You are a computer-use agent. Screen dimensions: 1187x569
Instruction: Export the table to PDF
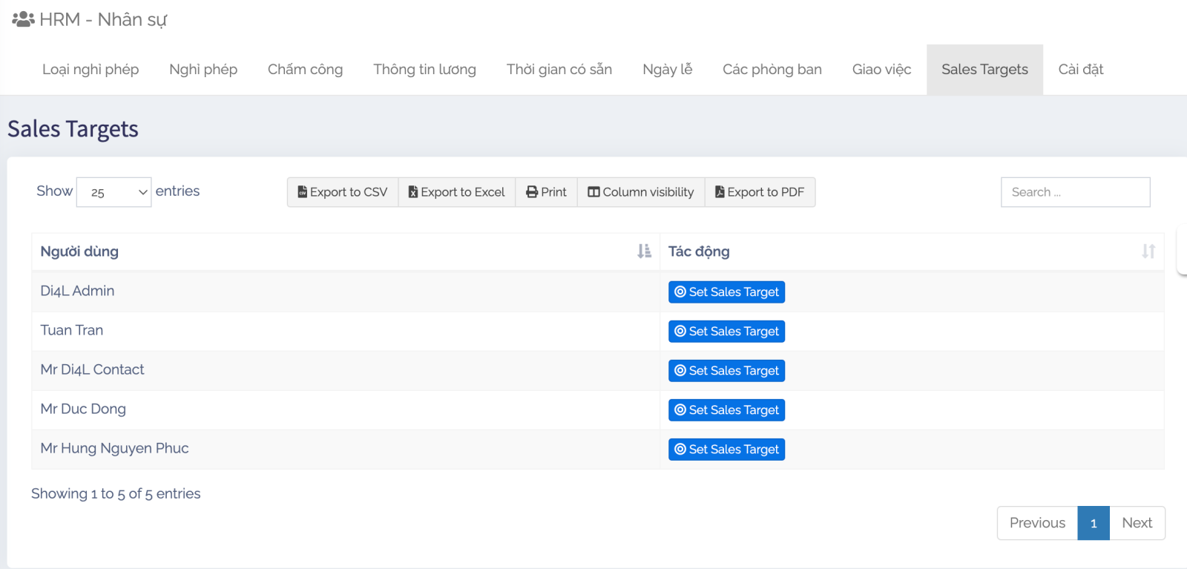(x=760, y=192)
